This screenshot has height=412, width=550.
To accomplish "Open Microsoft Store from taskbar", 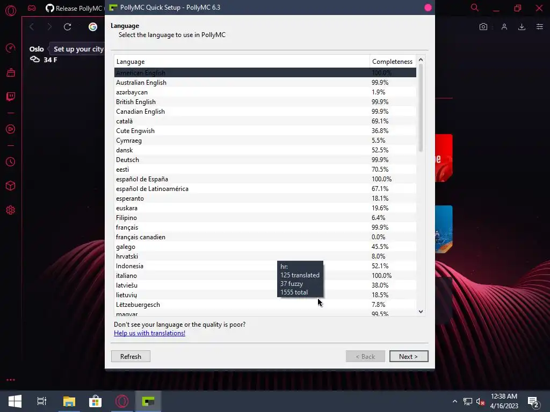I will coord(95,401).
